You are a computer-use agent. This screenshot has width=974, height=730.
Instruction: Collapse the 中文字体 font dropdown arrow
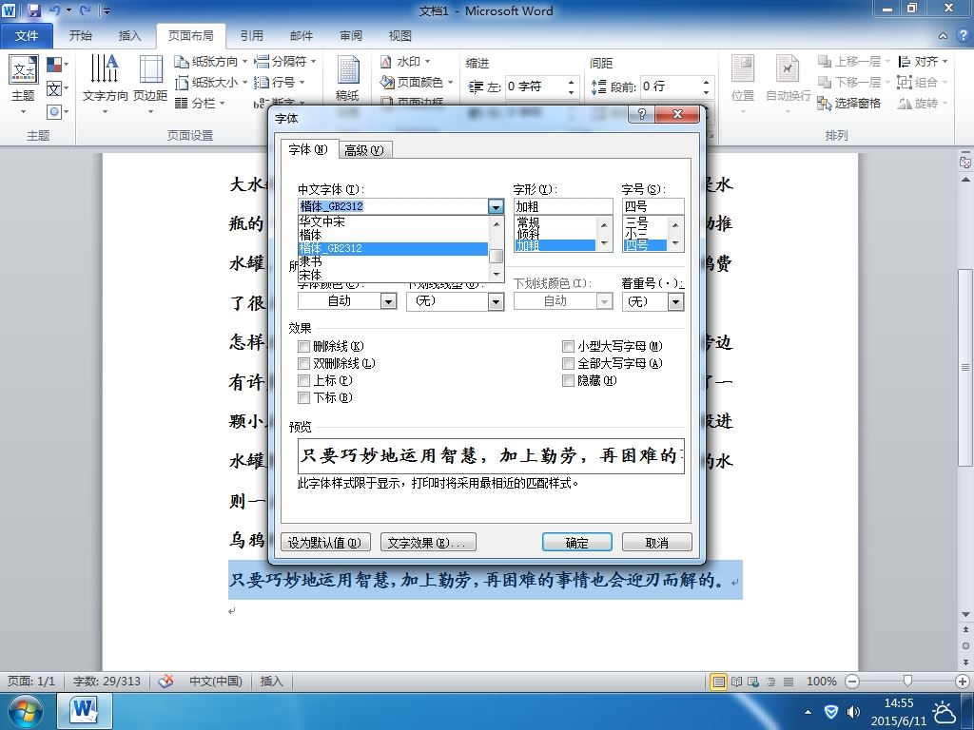[x=496, y=206]
